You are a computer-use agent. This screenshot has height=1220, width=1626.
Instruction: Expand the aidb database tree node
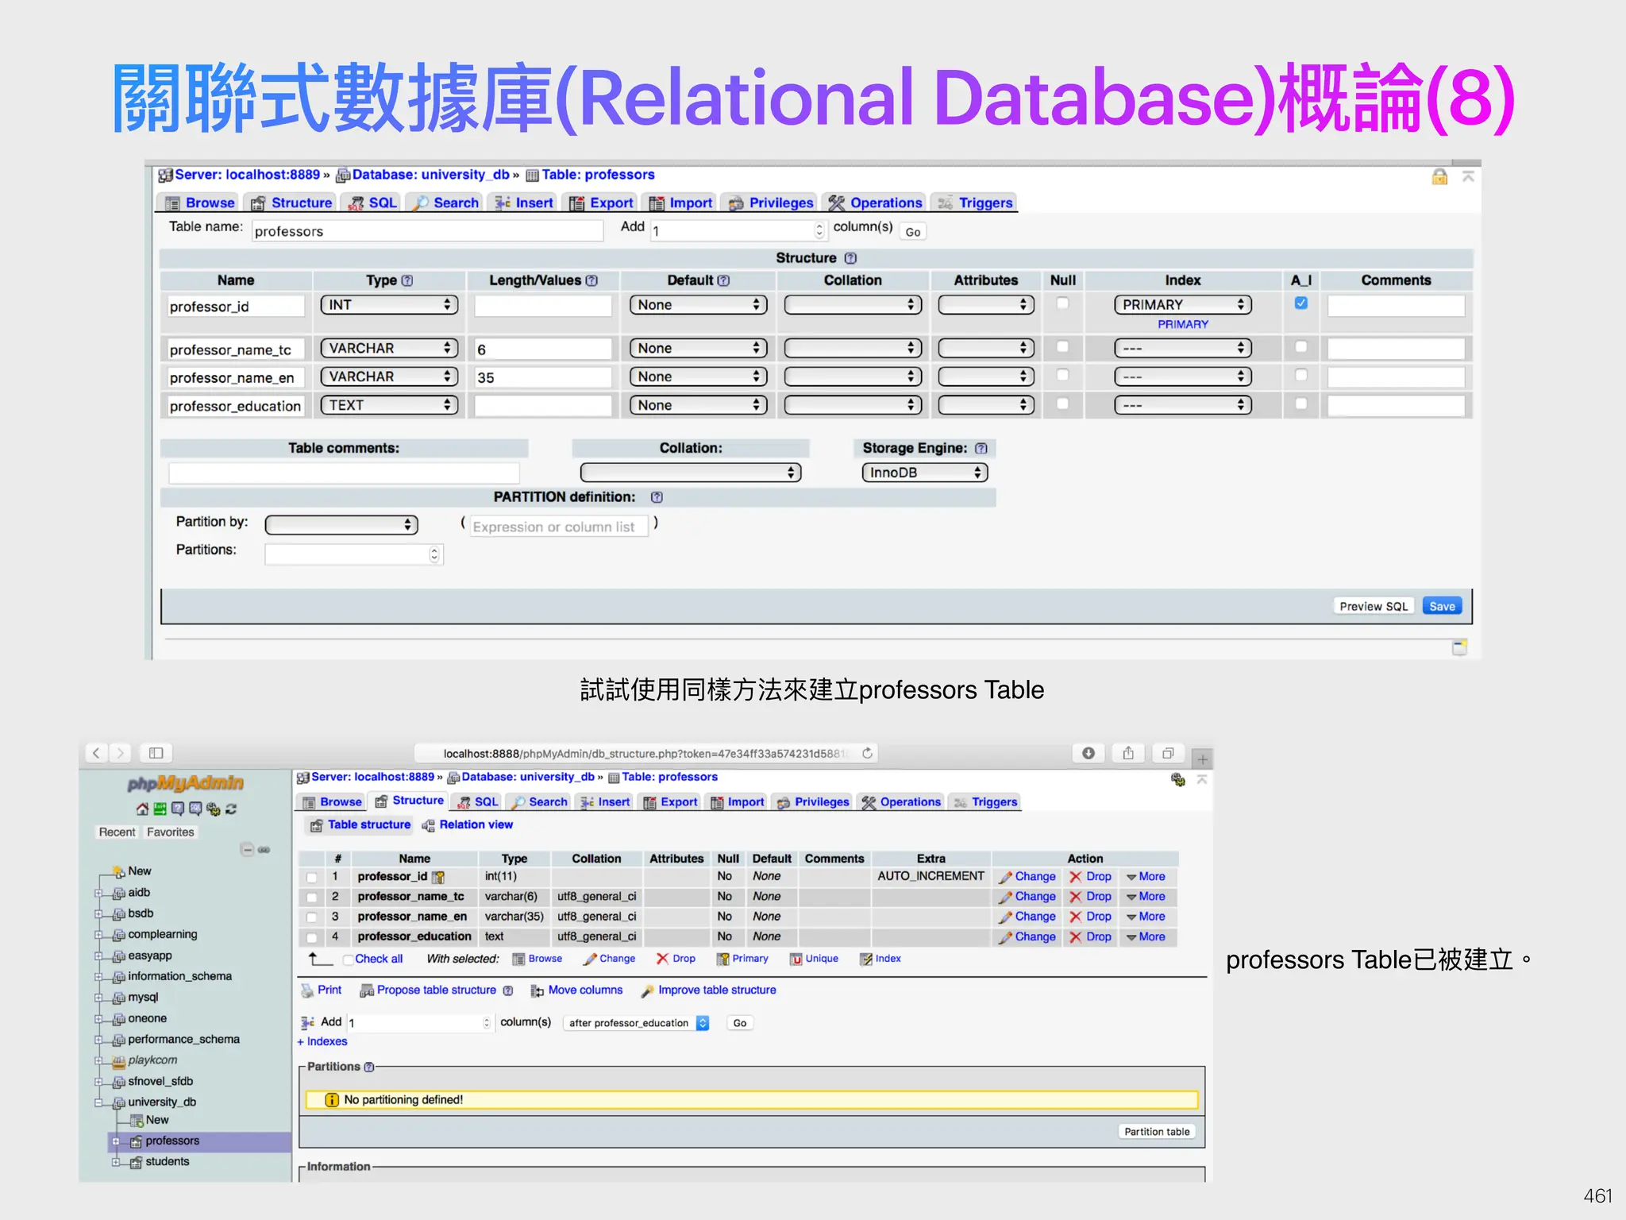[99, 893]
